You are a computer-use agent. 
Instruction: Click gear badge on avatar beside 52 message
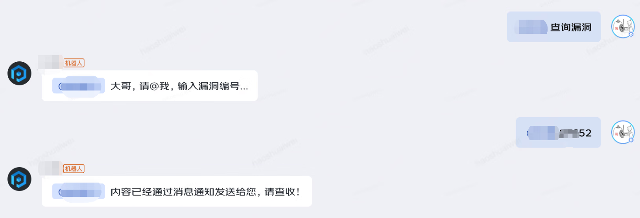(631, 140)
